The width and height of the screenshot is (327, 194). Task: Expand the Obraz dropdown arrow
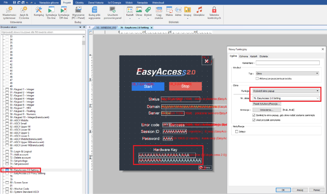139,19
